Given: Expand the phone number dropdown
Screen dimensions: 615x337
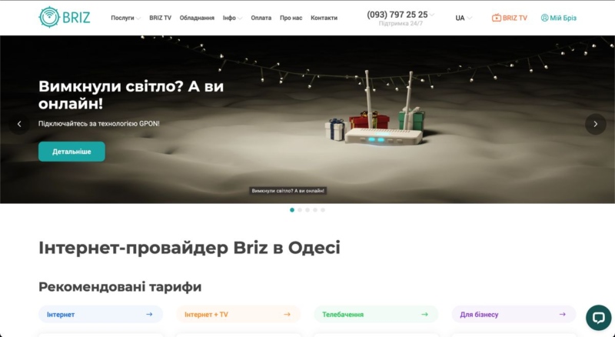Looking at the screenshot, I should point(432,15).
